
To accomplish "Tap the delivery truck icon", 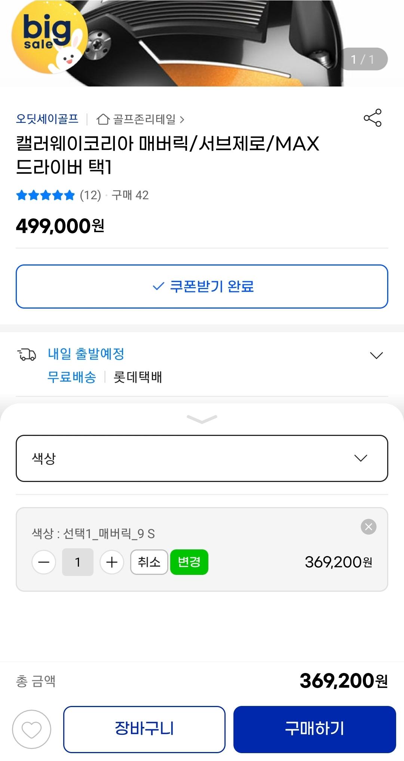I will point(27,354).
